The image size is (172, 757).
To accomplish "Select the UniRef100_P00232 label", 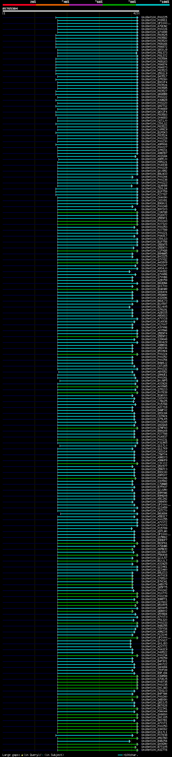I will pos(154,369).
